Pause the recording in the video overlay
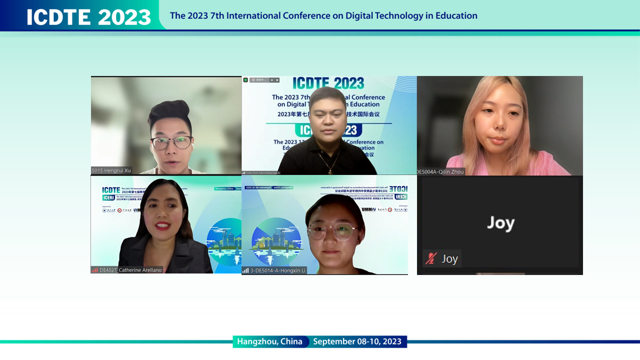Screen dimensions: 640x360 pos(272,80)
